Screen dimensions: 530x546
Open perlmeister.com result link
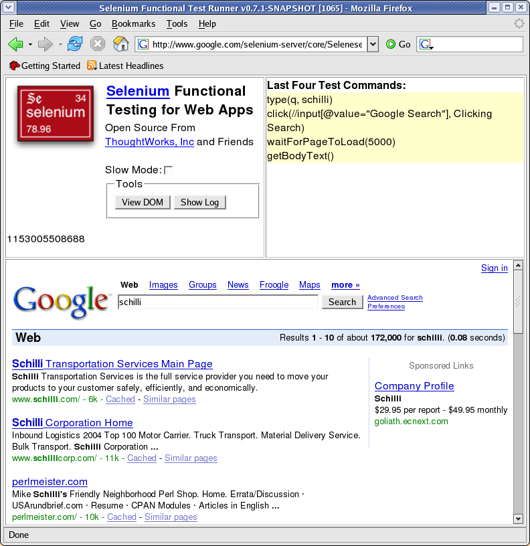[50, 482]
